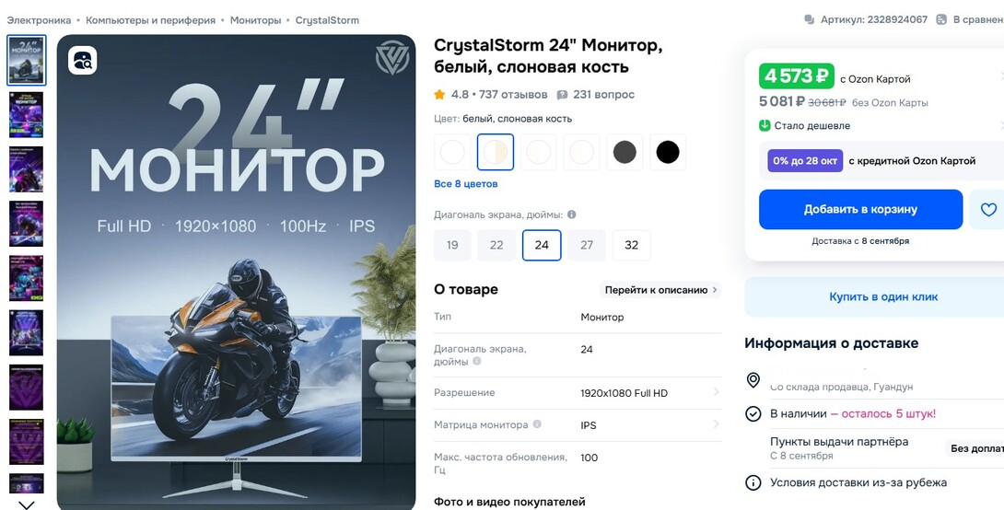Click the copy article number icon

pyautogui.click(x=810, y=20)
